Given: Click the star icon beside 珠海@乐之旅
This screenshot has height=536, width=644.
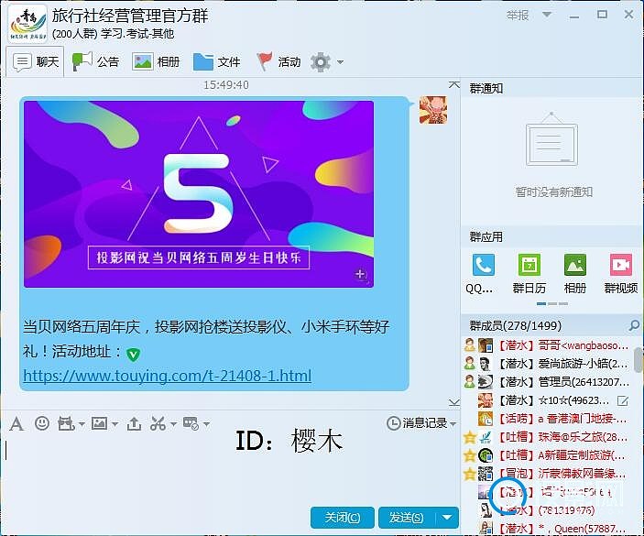Looking at the screenshot, I should pos(469,437).
